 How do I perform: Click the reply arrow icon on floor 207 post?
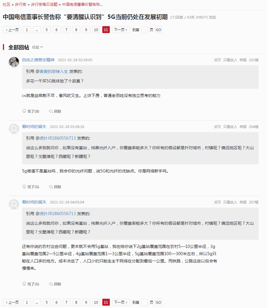pyautogui.click(x=51, y=284)
